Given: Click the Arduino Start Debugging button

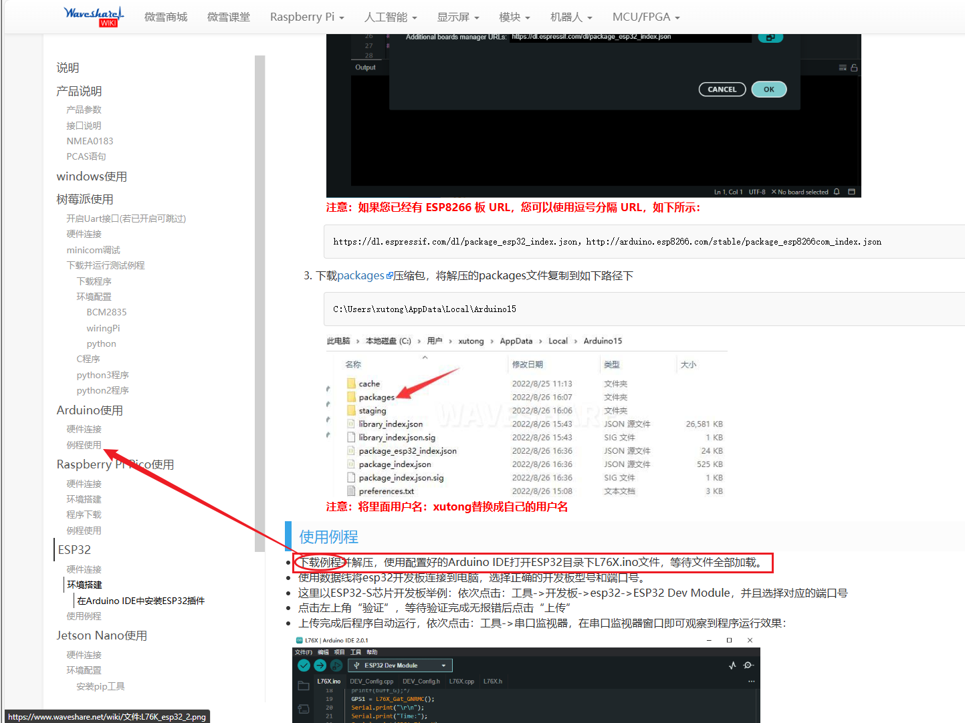Looking at the screenshot, I should [x=336, y=666].
